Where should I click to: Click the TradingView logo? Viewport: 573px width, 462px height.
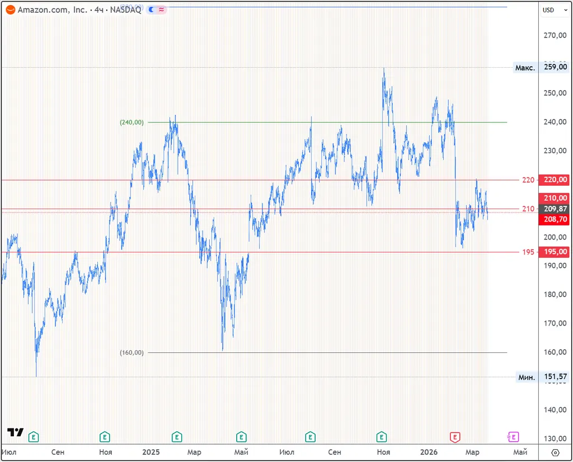[15, 432]
